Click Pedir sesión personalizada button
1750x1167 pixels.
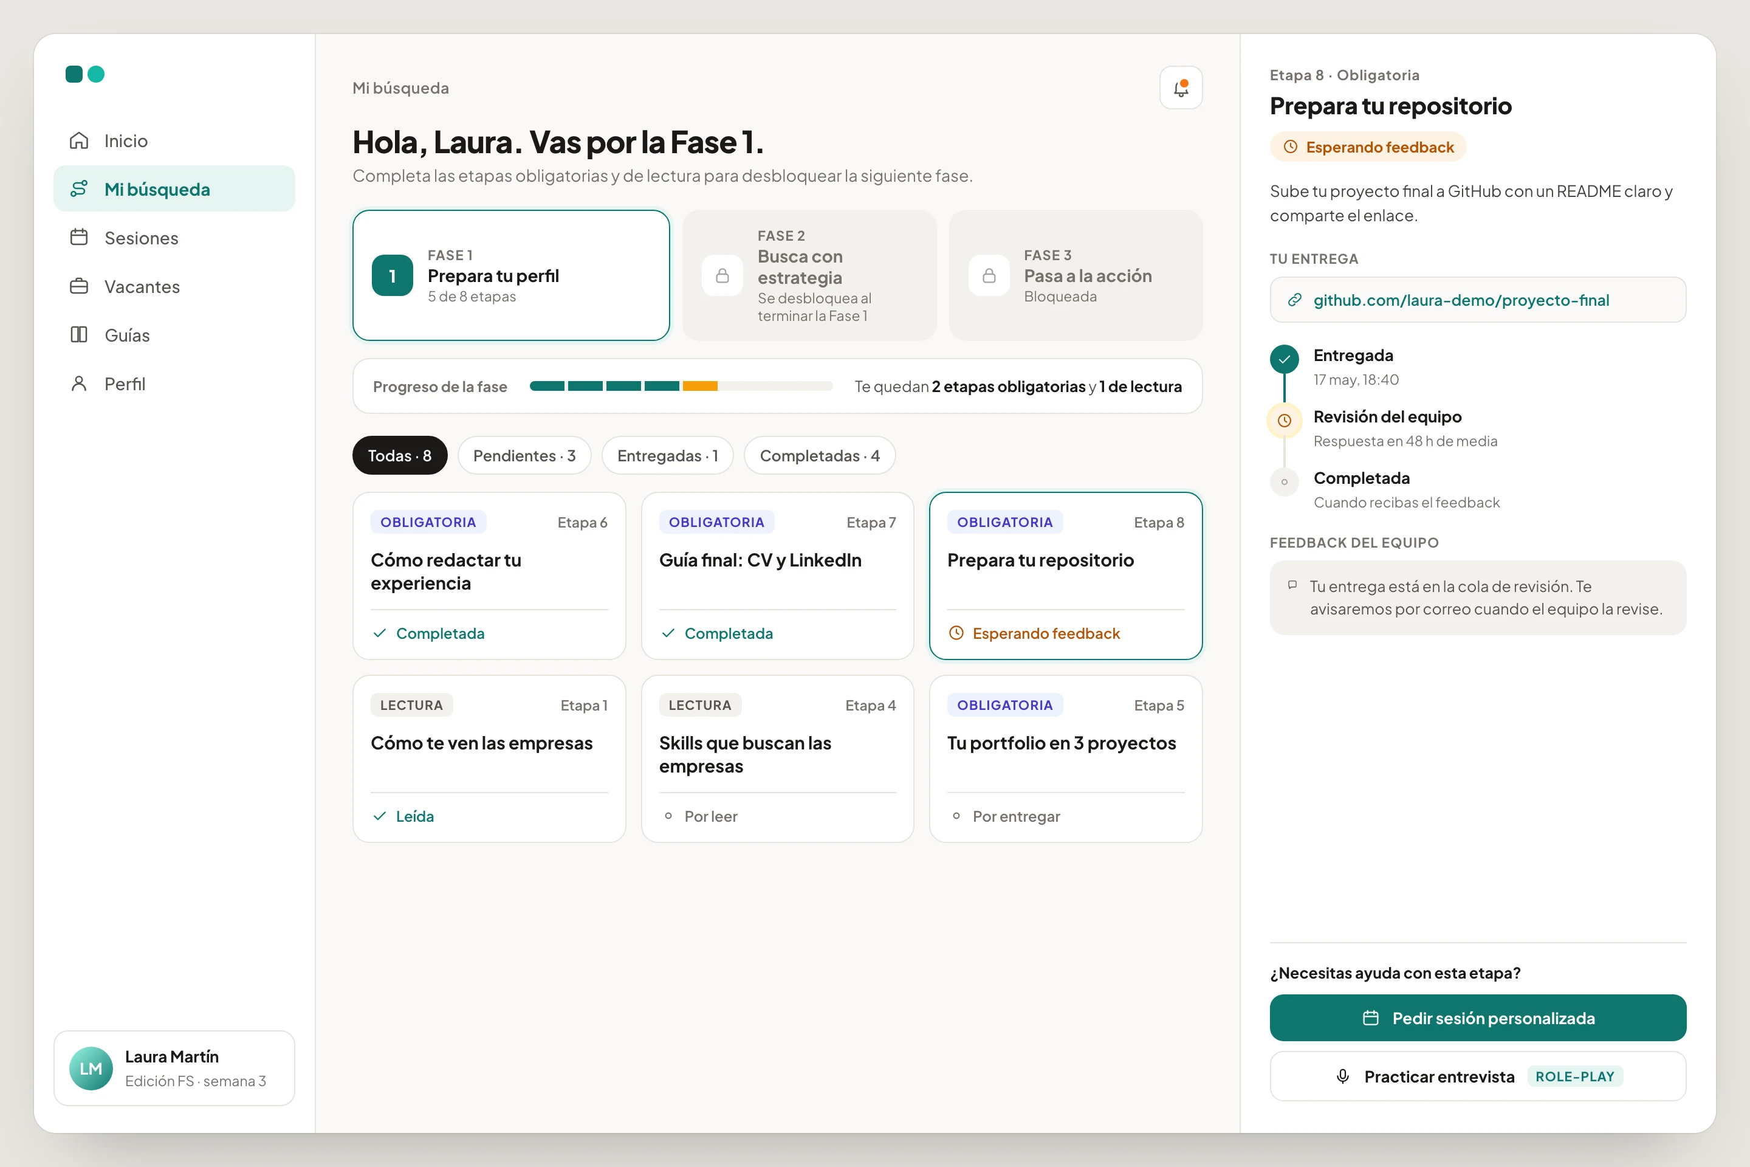[1478, 1017]
